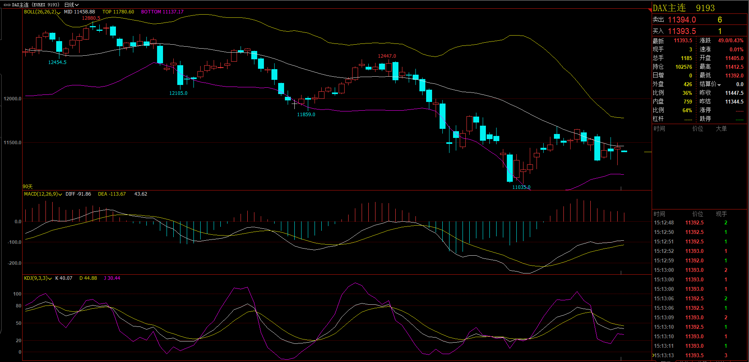Image resolution: width=749 pixels, height=362 pixels.
Task: Select the DEA -113.67 MACD value
Action: (112, 194)
